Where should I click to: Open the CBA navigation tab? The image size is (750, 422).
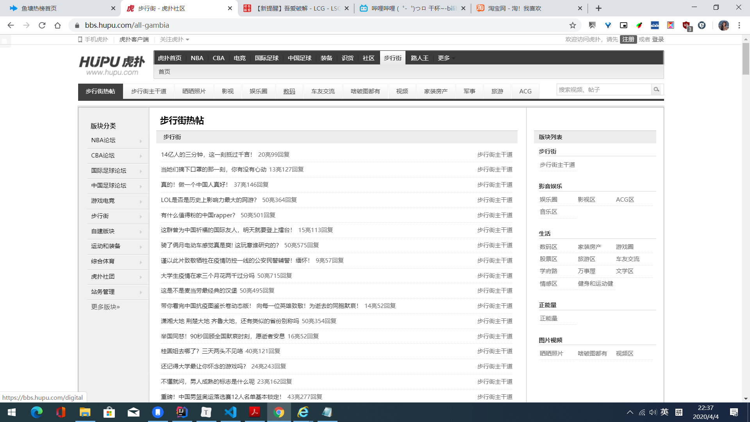coord(218,58)
